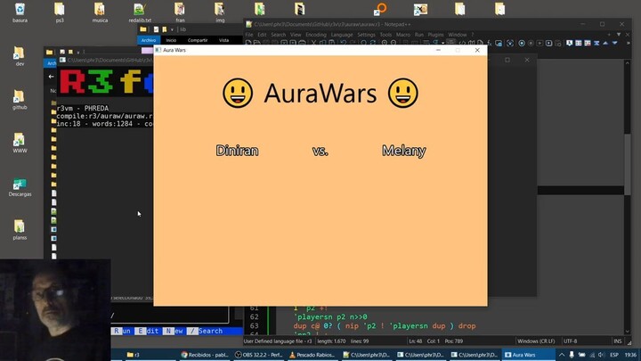641x361 pixels.
Task: Click code line 63 in Notepad++
Action: (x=385, y=326)
